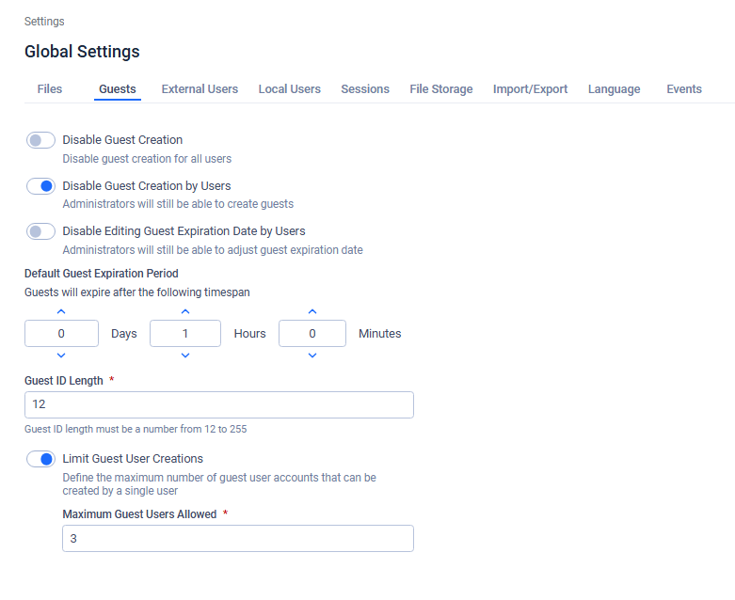
Task: Increase the Days value with up arrow
Action: pyautogui.click(x=61, y=311)
